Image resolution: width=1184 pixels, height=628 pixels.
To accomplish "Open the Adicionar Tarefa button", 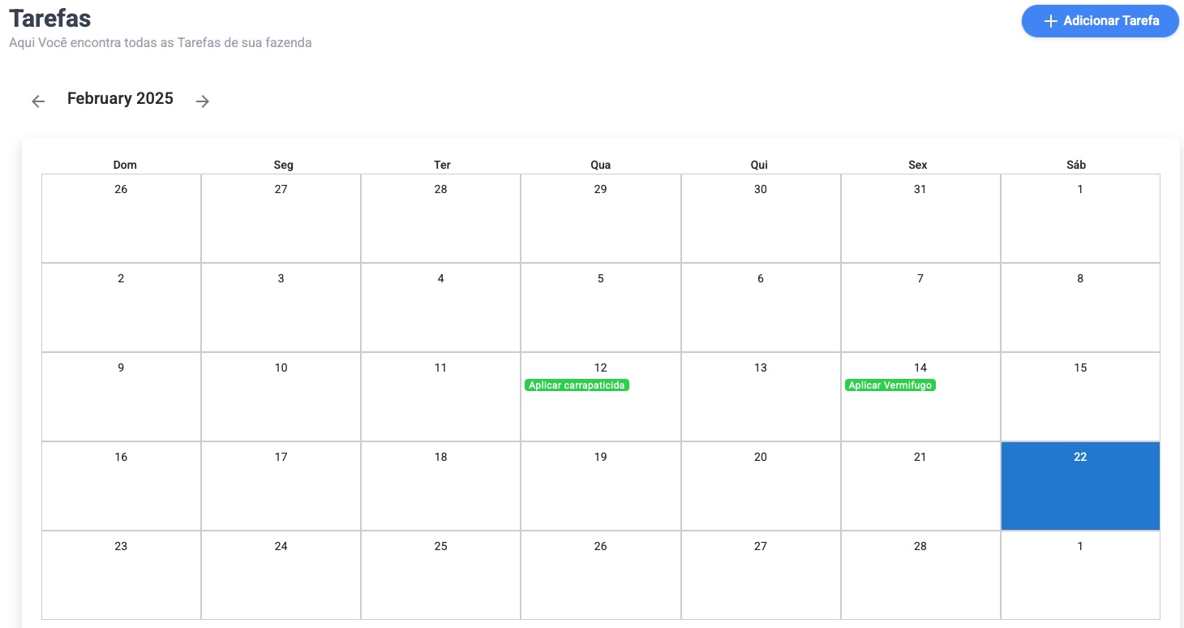I will point(1100,21).
